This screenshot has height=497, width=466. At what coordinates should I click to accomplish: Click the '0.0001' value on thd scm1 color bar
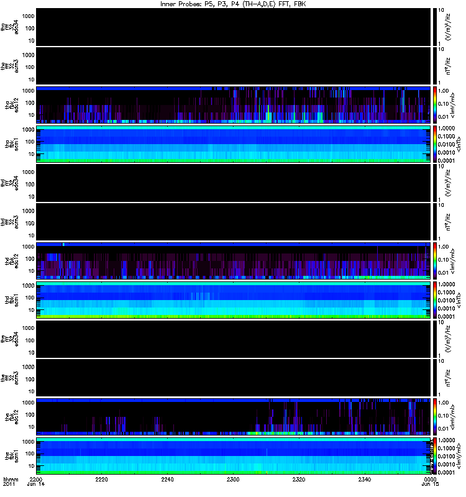pyautogui.click(x=446, y=317)
